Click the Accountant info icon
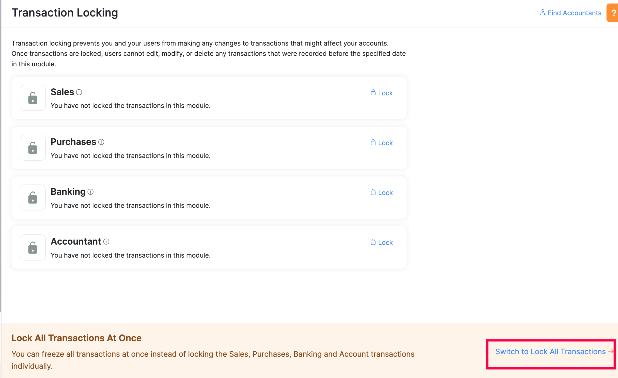This screenshot has height=378, width=618. [x=106, y=242]
